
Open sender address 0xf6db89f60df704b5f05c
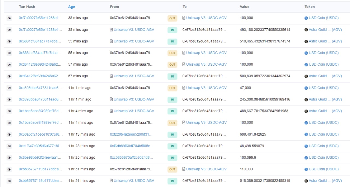point(132,146)
